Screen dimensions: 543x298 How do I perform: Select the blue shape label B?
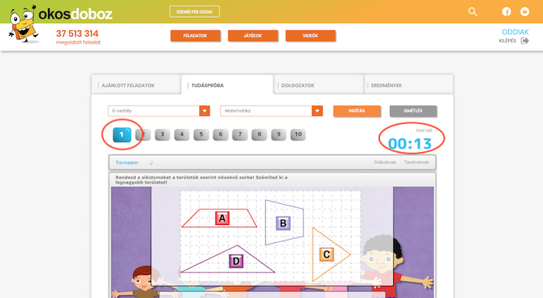click(283, 223)
